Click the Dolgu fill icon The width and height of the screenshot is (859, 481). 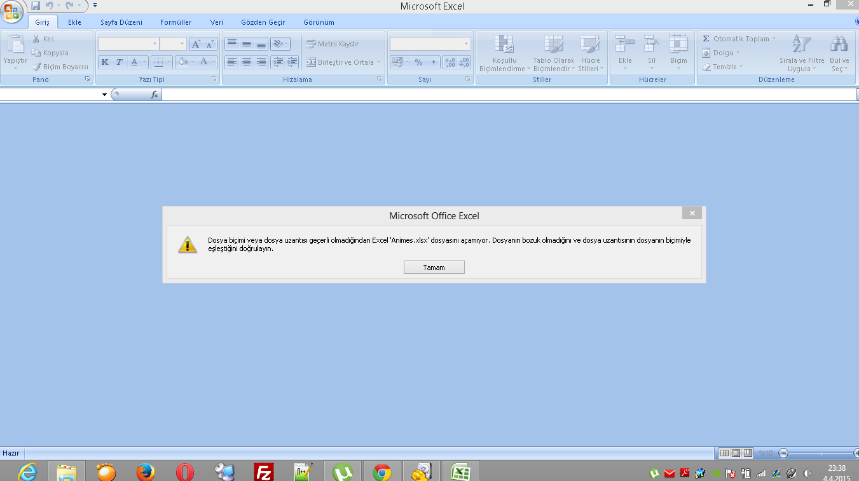[706, 53]
